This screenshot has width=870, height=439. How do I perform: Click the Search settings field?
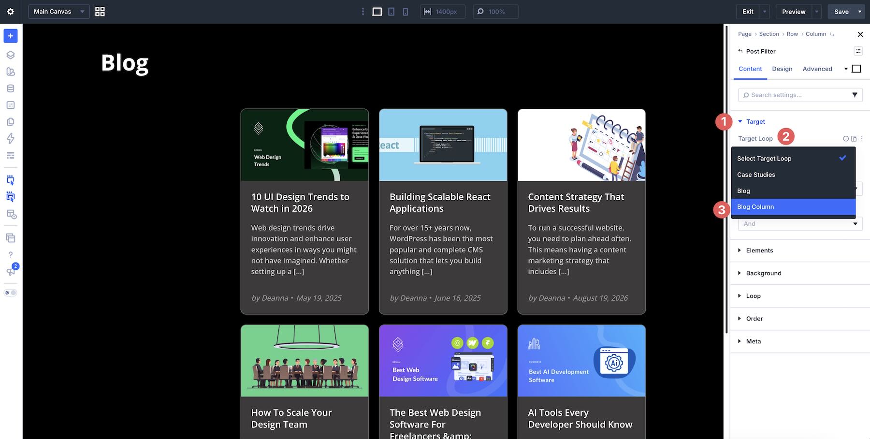point(800,95)
